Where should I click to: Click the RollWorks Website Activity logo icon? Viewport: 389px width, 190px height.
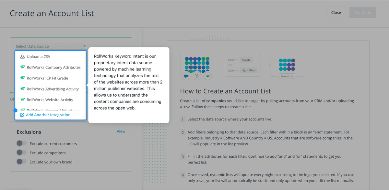coord(22,100)
